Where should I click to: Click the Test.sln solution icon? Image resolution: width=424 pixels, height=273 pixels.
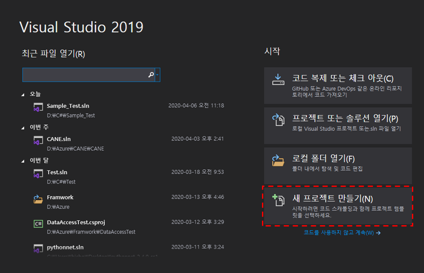pos(38,174)
